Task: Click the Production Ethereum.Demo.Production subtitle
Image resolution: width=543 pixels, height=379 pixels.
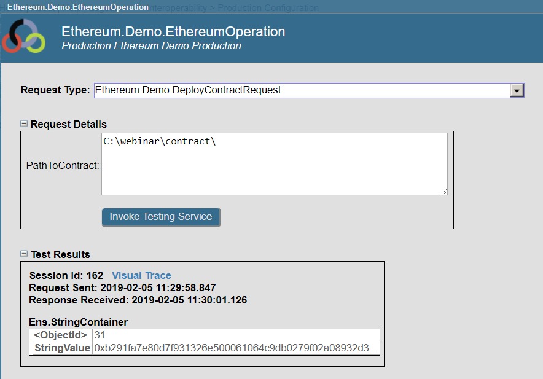Action: click(x=151, y=46)
